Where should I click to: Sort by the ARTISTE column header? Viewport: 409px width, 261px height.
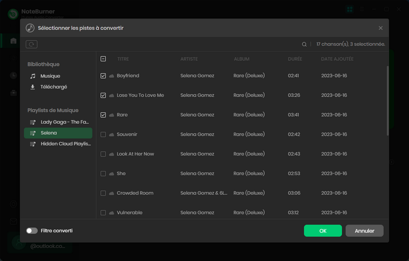coord(189,59)
